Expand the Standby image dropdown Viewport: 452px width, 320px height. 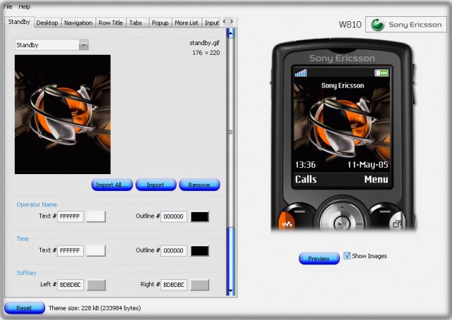(83, 45)
